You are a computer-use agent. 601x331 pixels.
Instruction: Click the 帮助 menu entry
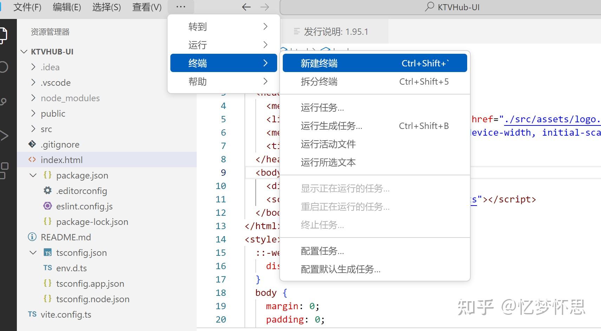[198, 81]
